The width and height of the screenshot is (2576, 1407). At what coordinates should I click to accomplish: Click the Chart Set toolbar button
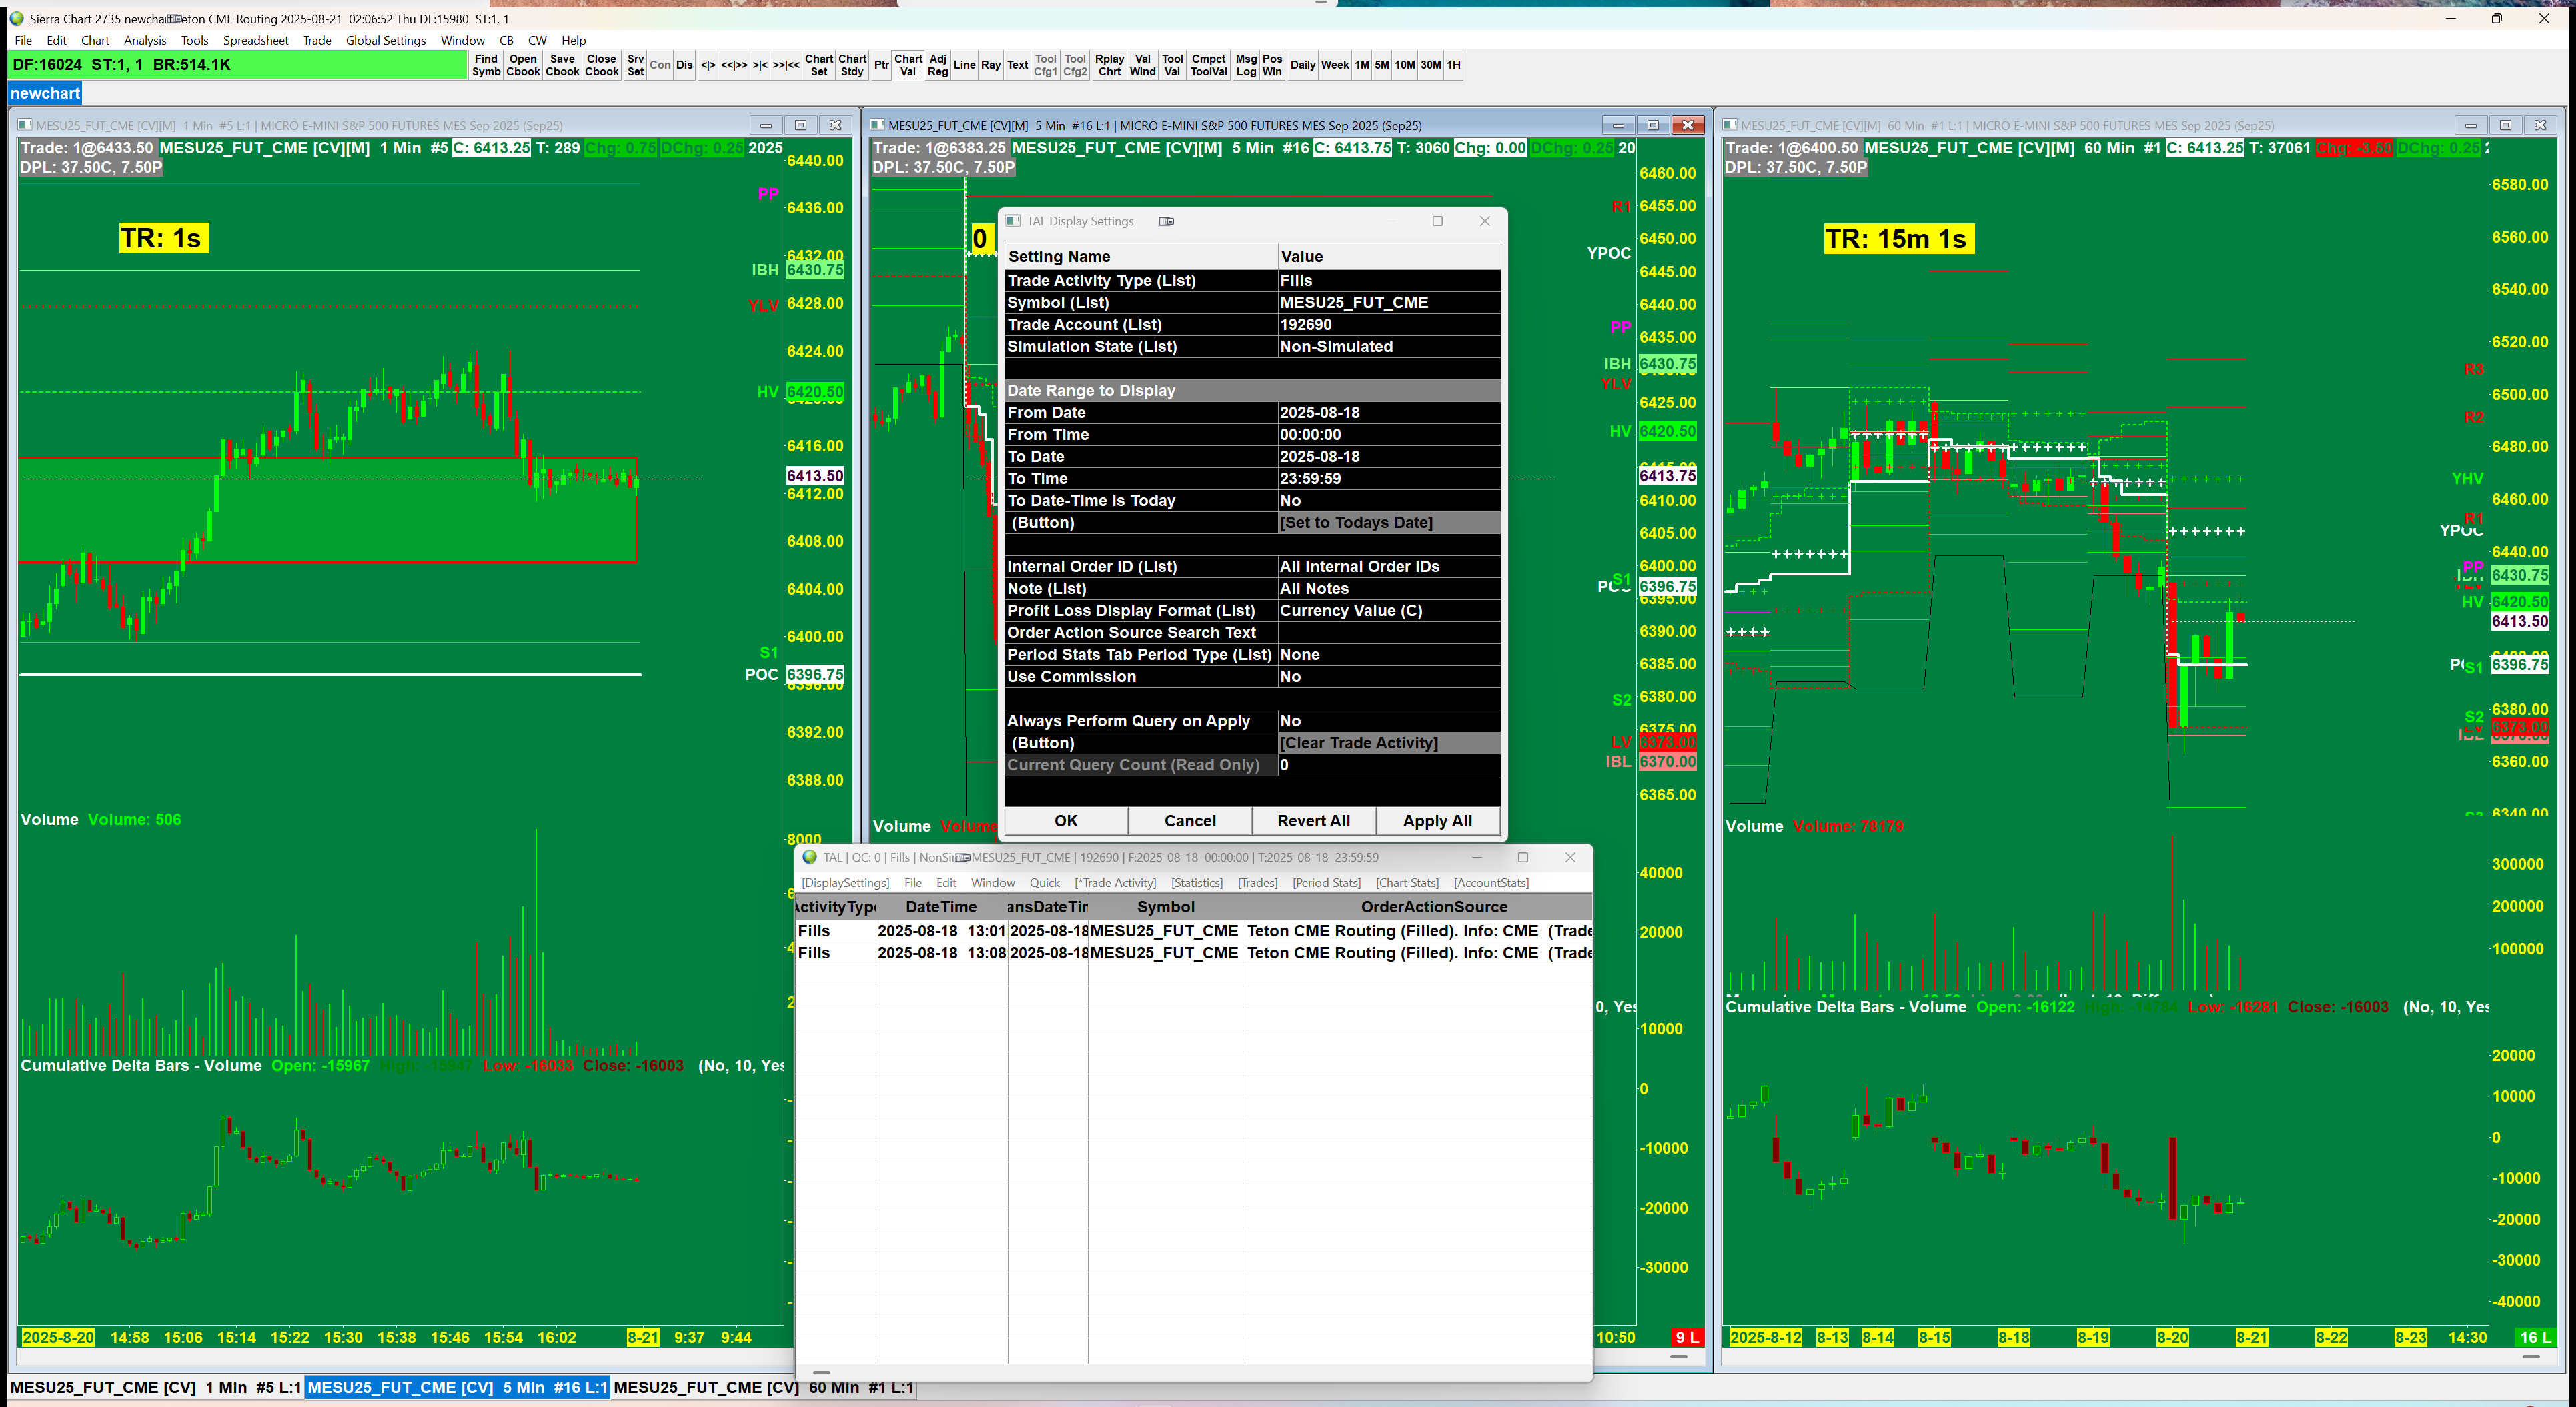click(819, 65)
